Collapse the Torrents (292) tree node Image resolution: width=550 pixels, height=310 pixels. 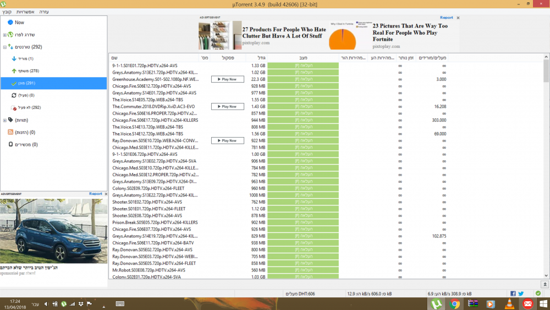point(4,47)
